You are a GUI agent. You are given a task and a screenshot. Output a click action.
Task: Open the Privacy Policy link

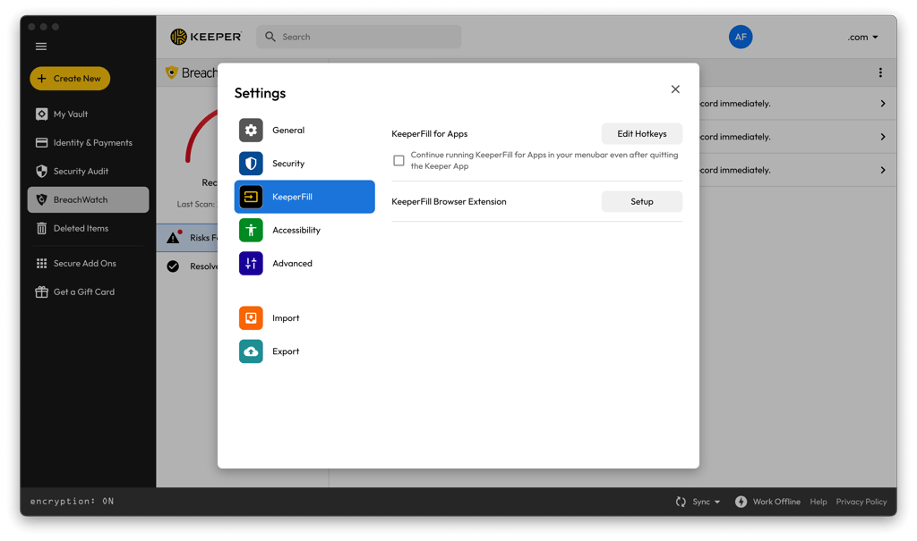[x=861, y=502]
